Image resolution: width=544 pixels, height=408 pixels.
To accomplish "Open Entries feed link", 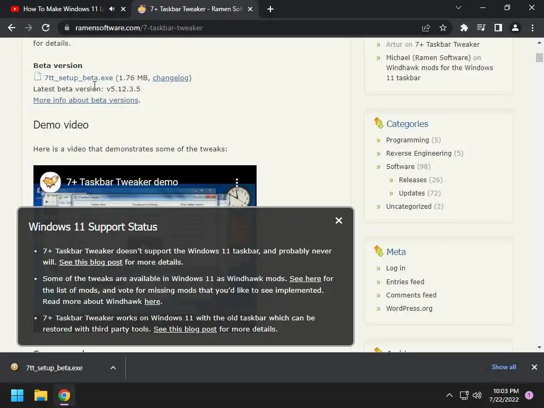I will pyautogui.click(x=405, y=282).
